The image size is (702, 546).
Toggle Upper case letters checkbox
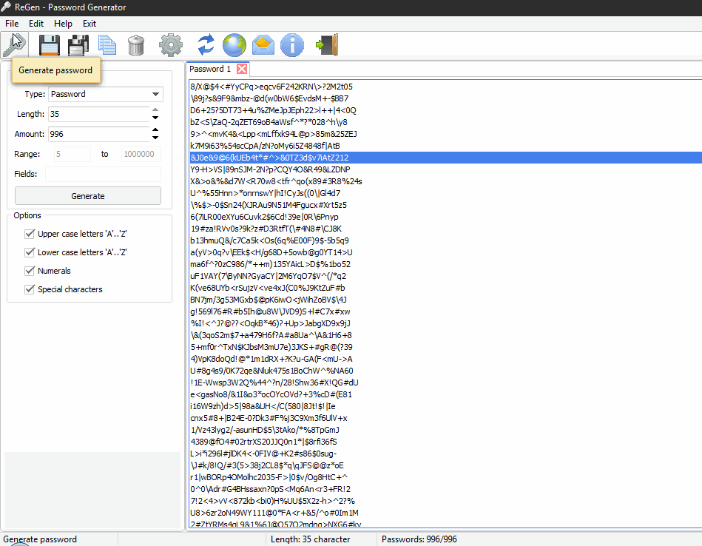(x=30, y=234)
